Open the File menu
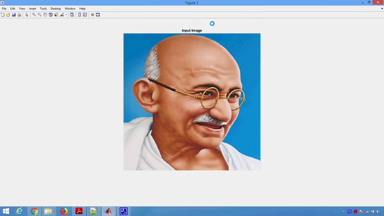The height and width of the screenshot is (216, 384). pyautogui.click(x=4, y=9)
